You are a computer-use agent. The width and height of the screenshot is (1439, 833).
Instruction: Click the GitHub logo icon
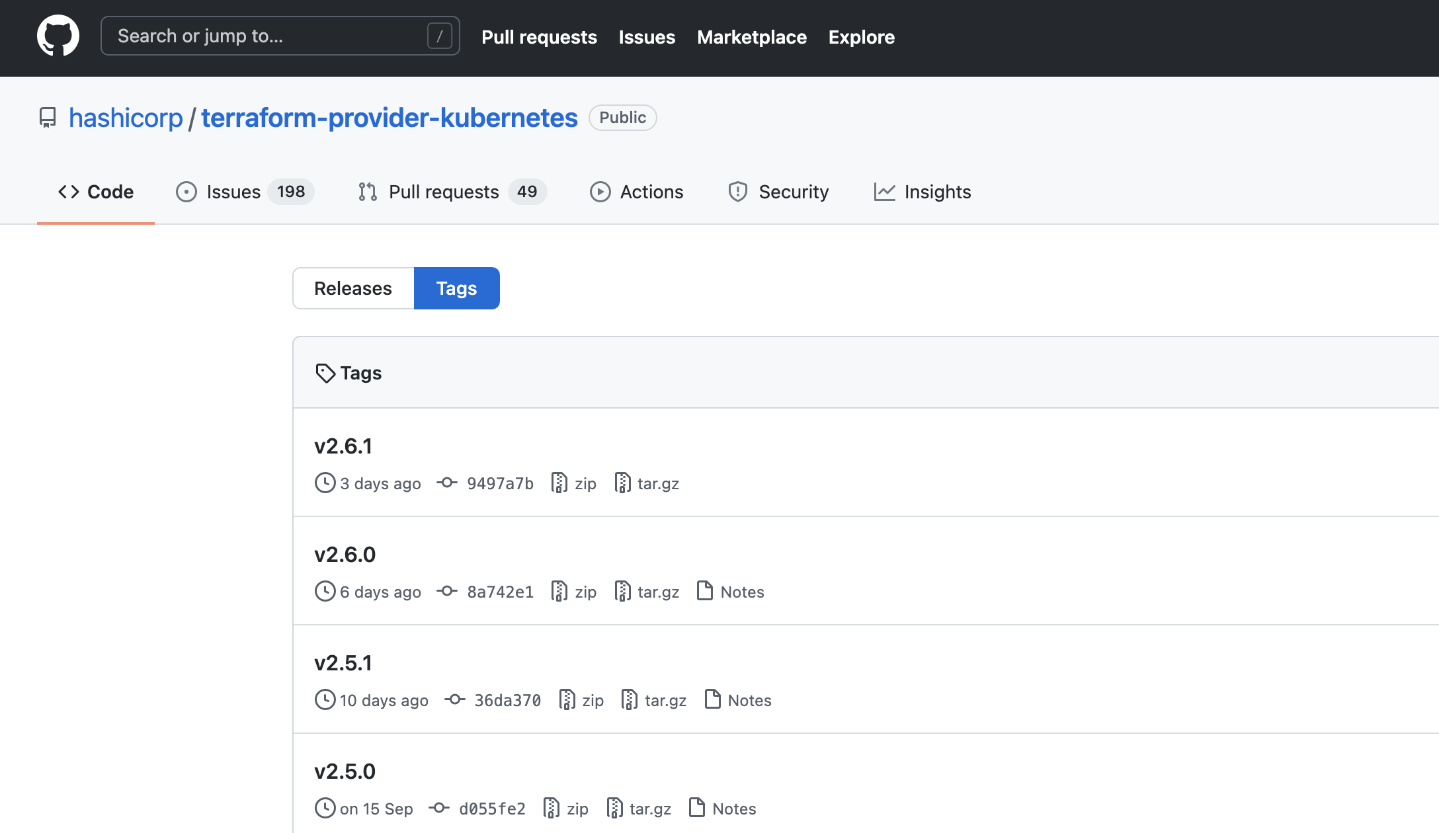point(57,35)
